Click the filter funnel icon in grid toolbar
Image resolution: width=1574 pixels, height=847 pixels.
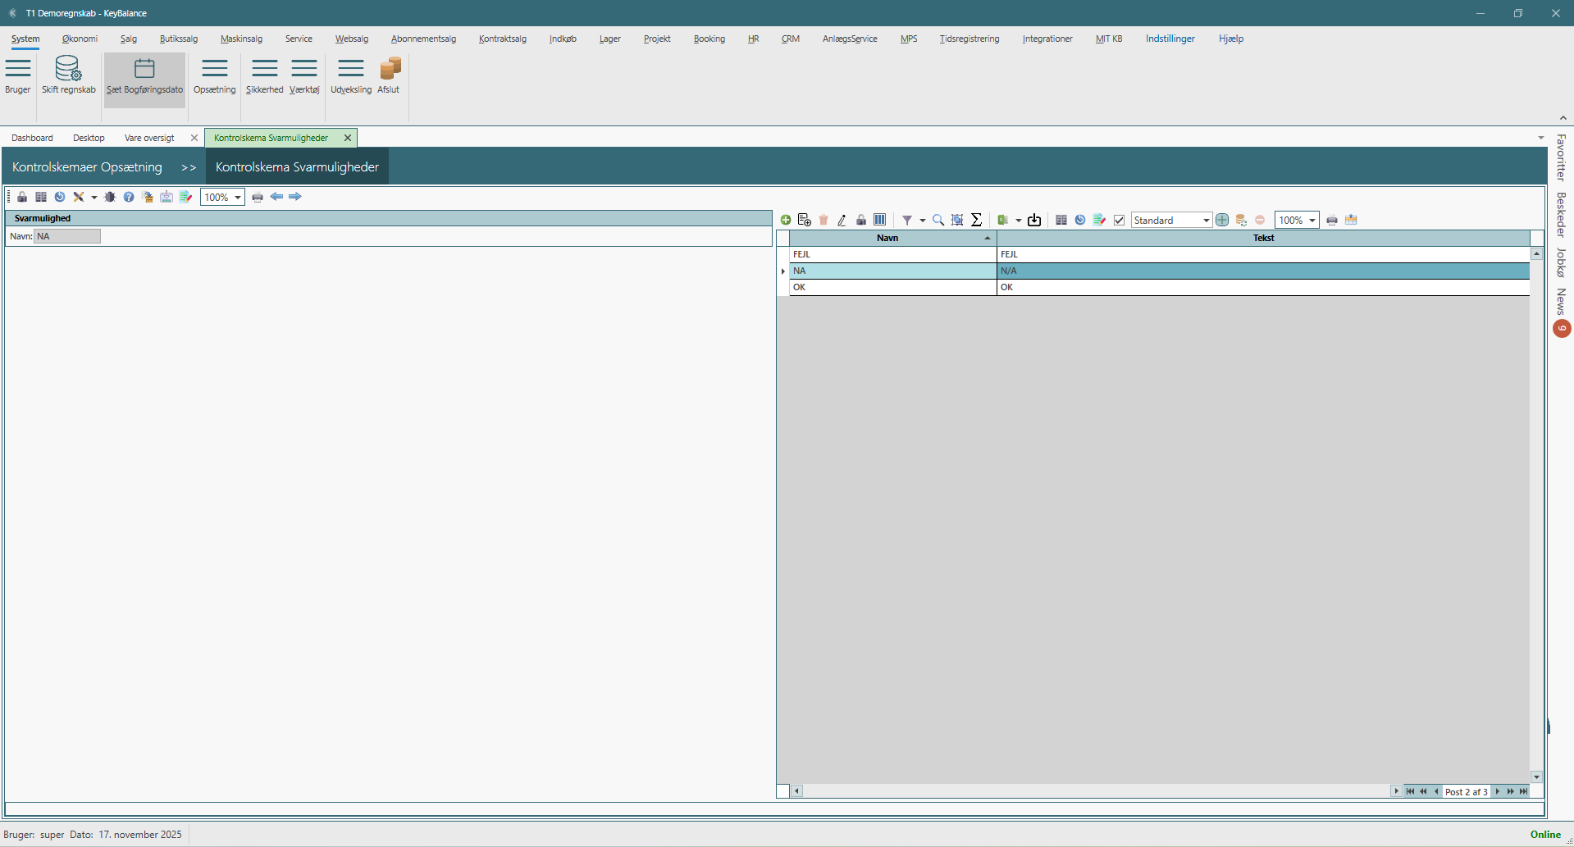[x=907, y=220]
